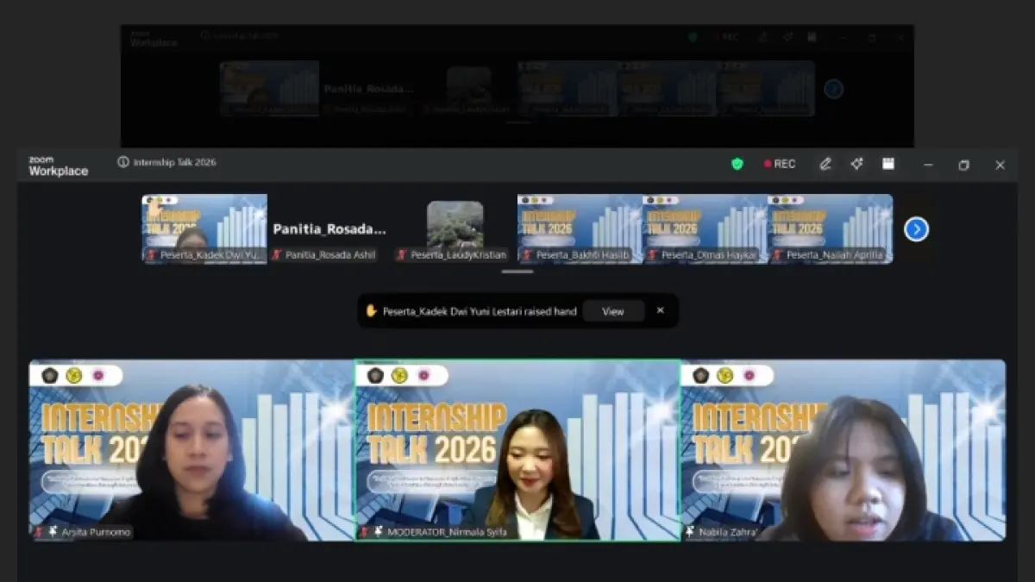This screenshot has width=1035, height=582.
Task: Click Panitia_Rosada tile in background Zoom window
Action: [368, 89]
